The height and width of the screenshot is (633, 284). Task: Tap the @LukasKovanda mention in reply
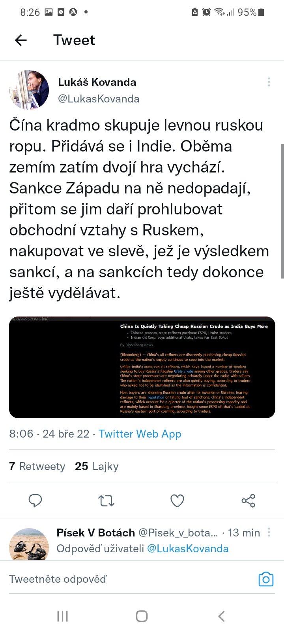(187, 549)
